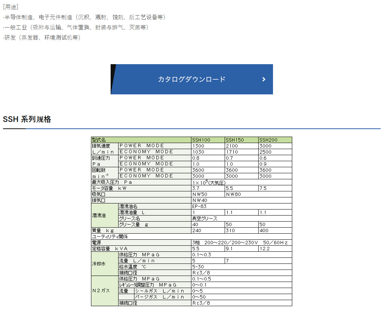Image resolution: width=384 pixels, height=322 pixels.
Task: Click the モータ容量 kW row label
Action: tap(141, 188)
